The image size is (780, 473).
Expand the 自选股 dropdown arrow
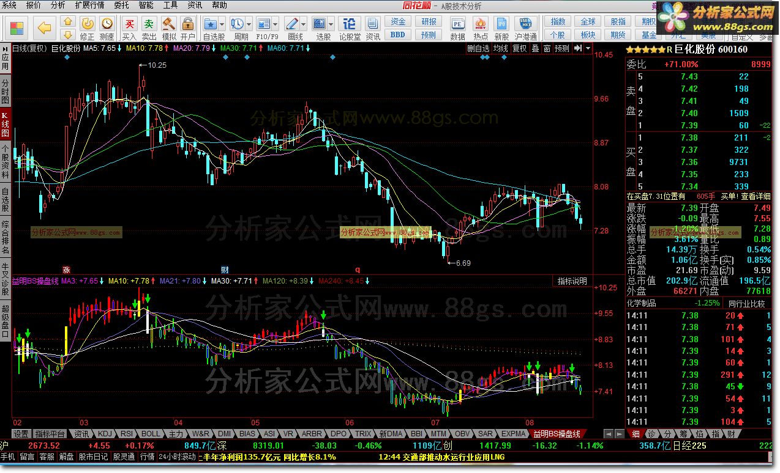[222, 24]
